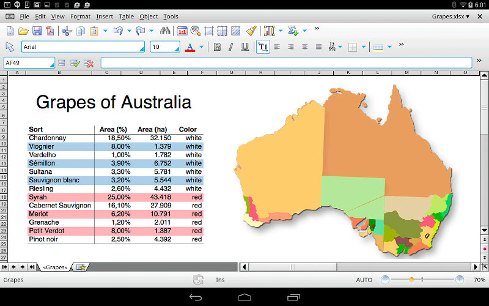Create a new document with the blank page icon
The height and width of the screenshot is (306, 489).
(10, 31)
